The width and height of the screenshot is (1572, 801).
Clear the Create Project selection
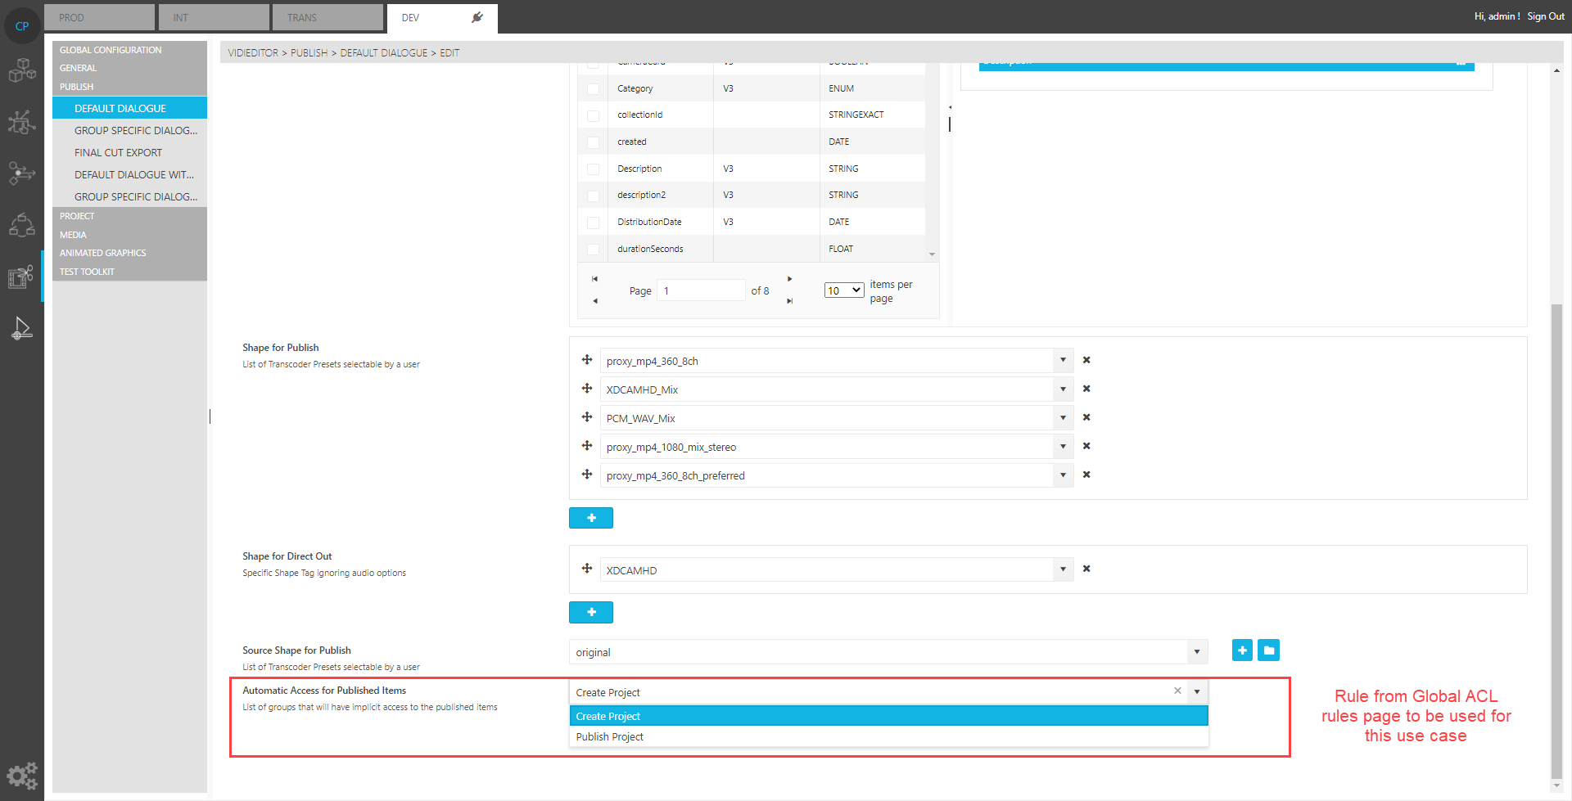pyautogui.click(x=1177, y=691)
